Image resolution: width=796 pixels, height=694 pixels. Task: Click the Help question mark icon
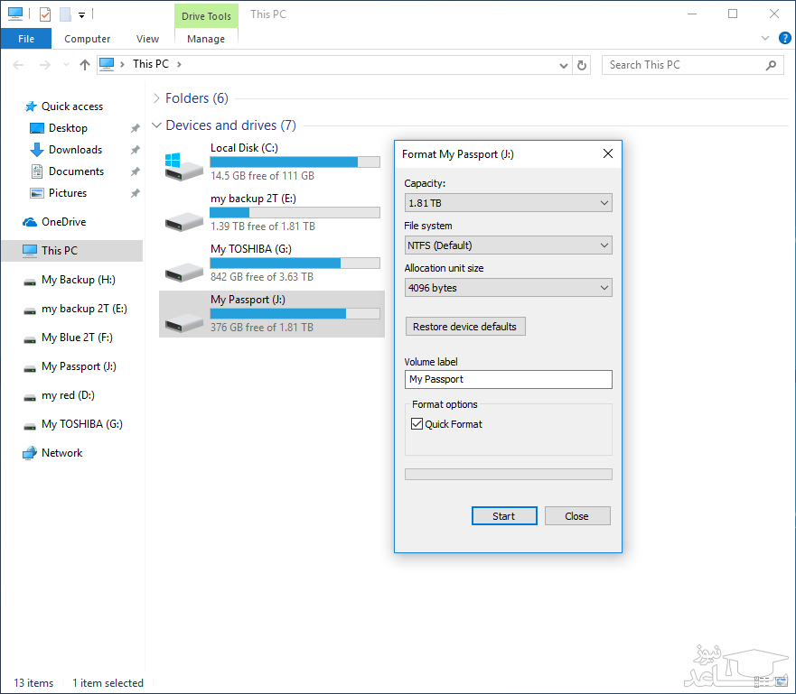click(x=784, y=39)
